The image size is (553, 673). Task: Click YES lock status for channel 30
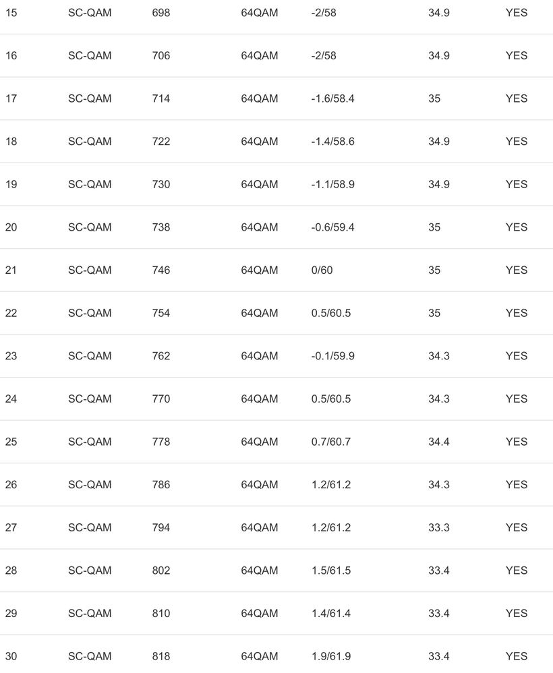click(x=517, y=657)
